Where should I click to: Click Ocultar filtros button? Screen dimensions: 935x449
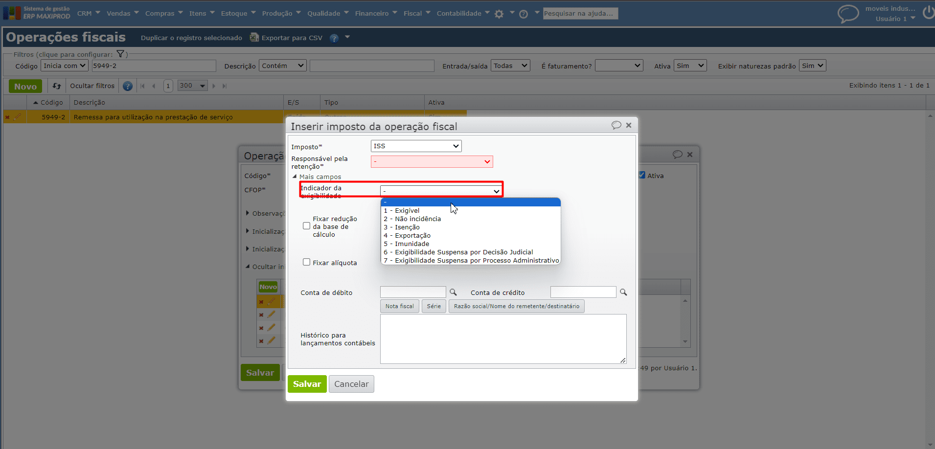coord(92,86)
